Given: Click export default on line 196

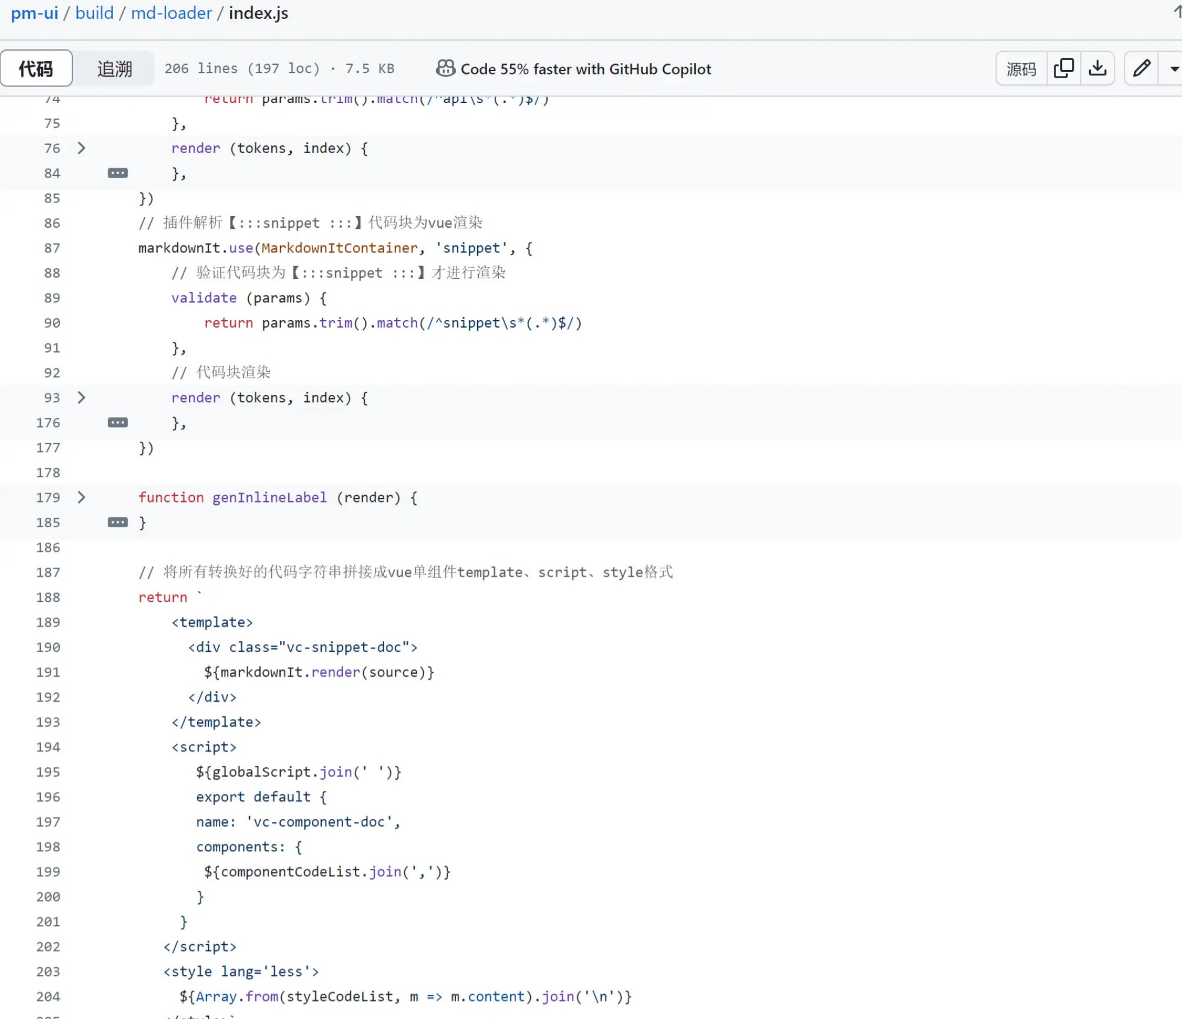Looking at the screenshot, I should pyautogui.click(x=253, y=797).
